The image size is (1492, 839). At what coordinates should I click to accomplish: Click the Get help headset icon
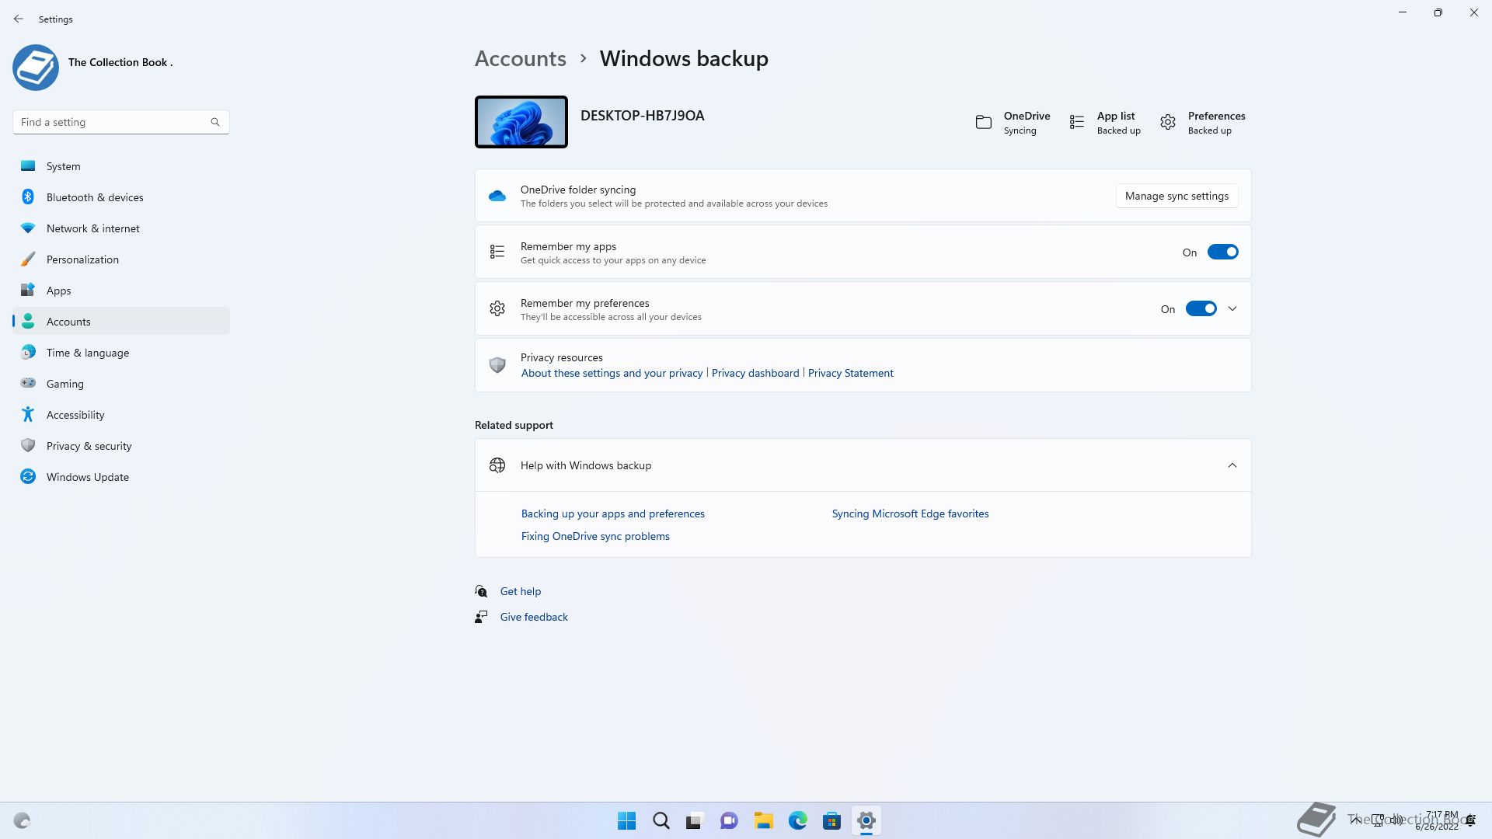click(481, 591)
